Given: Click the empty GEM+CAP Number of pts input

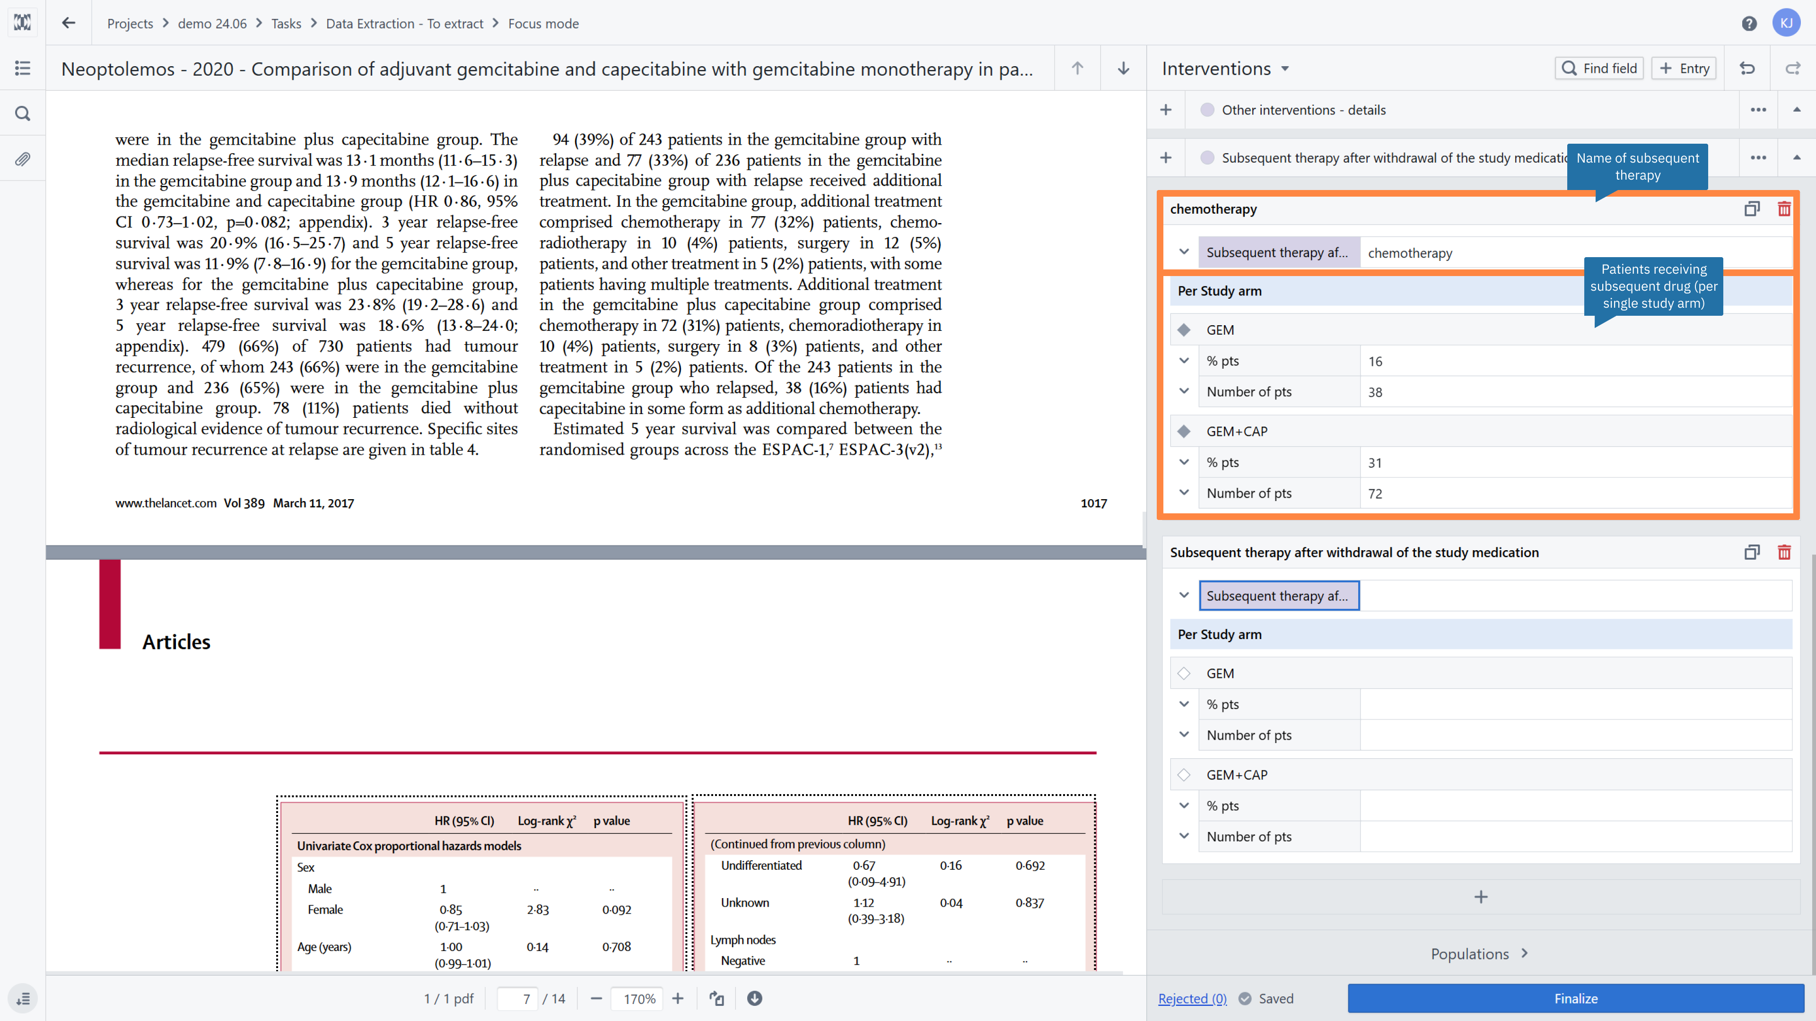Looking at the screenshot, I should click(x=1576, y=836).
